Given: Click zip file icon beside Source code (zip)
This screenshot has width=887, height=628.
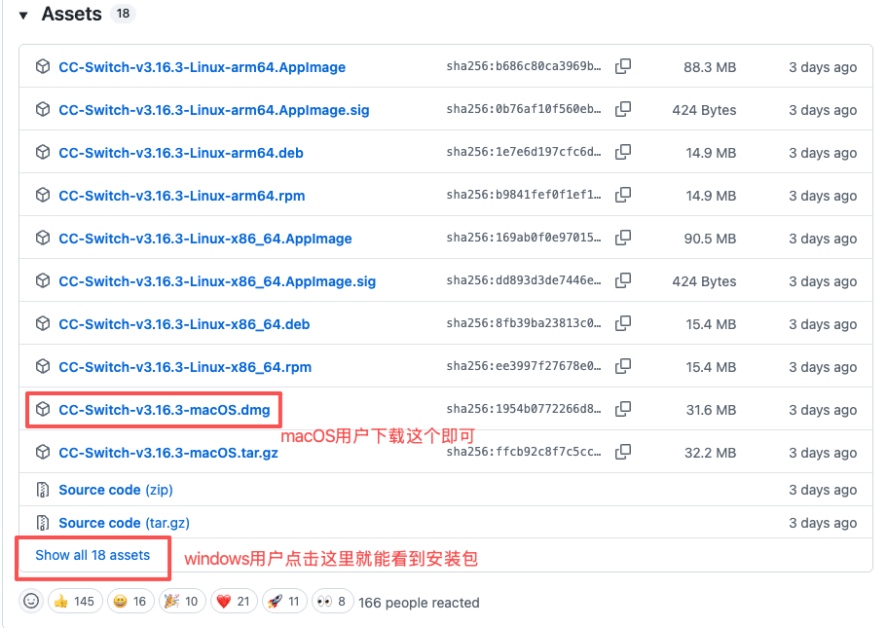Looking at the screenshot, I should pyautogui.click(x=43, y=490).
